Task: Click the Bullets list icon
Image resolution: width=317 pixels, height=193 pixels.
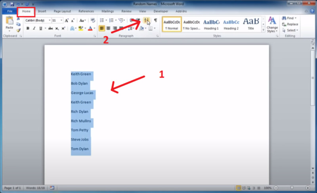Action: coord(102,20)
